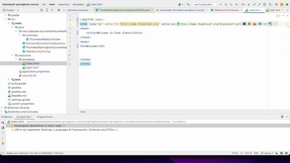
Task: Collapse the resources folder arrow
Action: point(12,55)
